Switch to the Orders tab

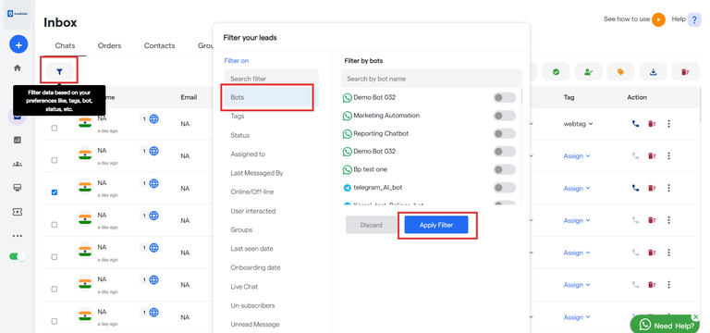[x=110, y=45]
